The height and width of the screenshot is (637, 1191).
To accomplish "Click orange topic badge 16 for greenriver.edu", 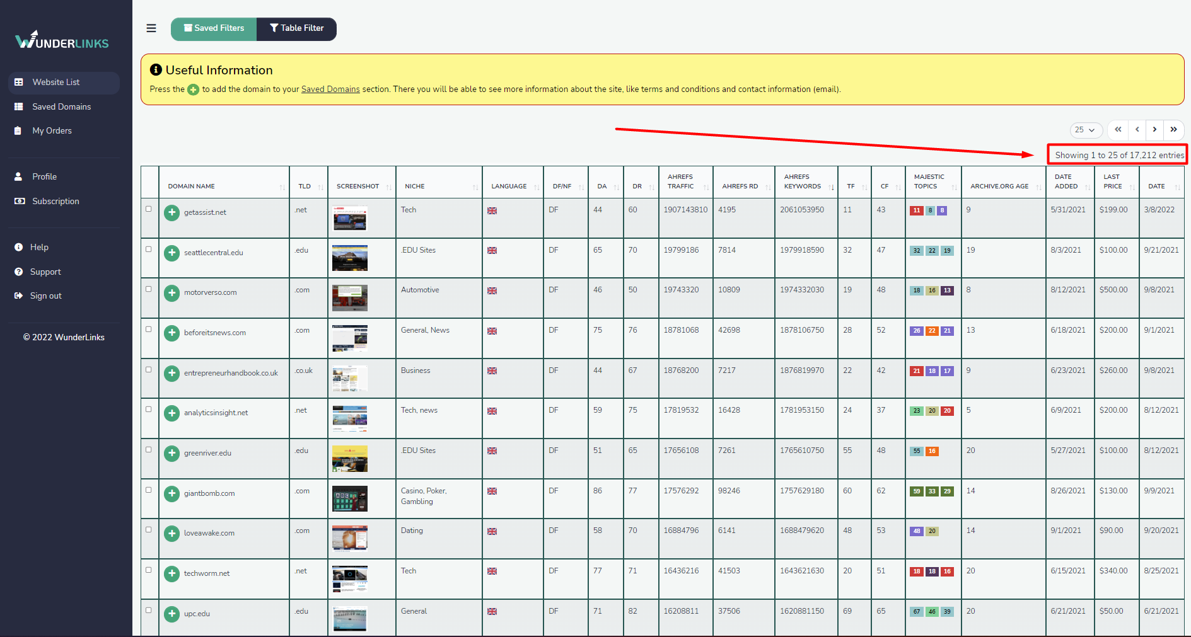I will (x=932, y=452).
